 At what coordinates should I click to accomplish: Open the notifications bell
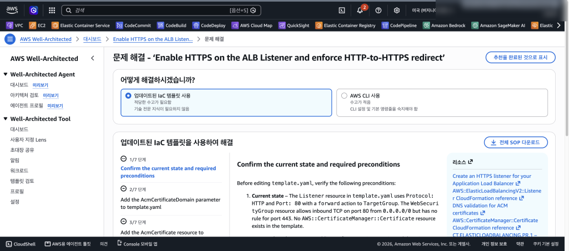pyautogui.click(x=360, y=11)
